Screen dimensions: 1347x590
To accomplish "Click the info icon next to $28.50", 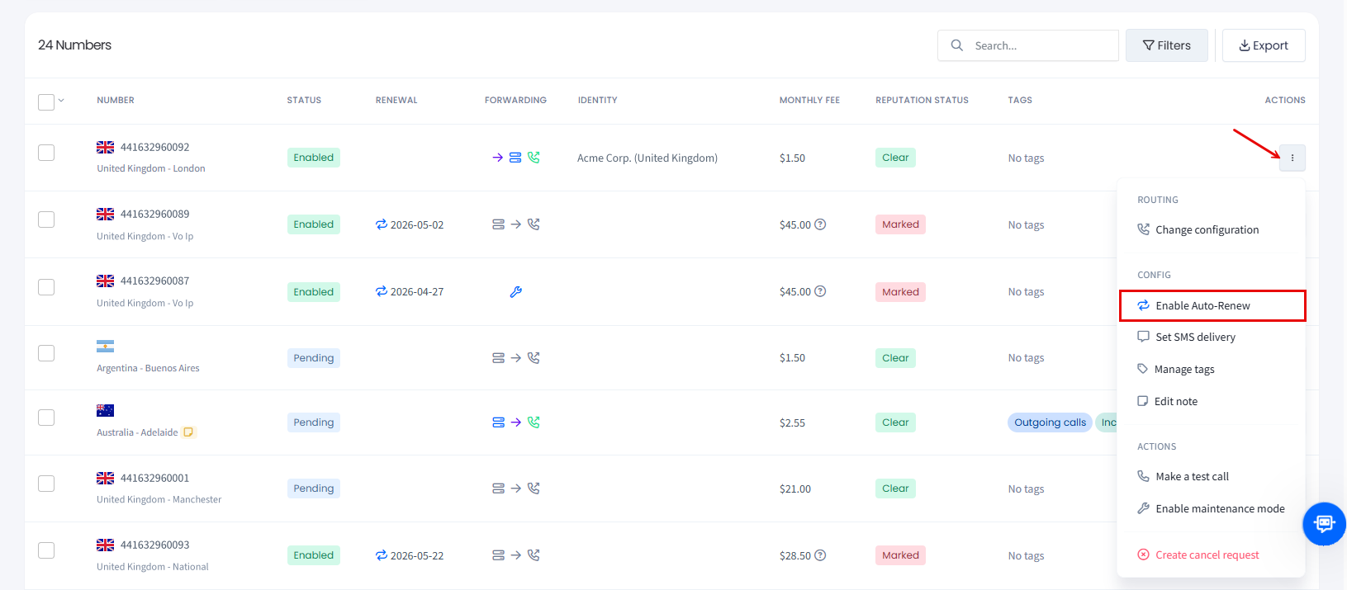I will tap(820, 555).
